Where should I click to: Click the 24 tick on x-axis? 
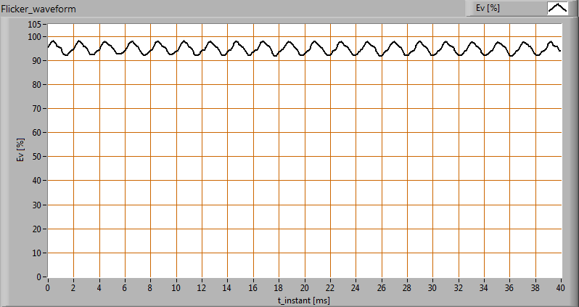click(356, 287)
